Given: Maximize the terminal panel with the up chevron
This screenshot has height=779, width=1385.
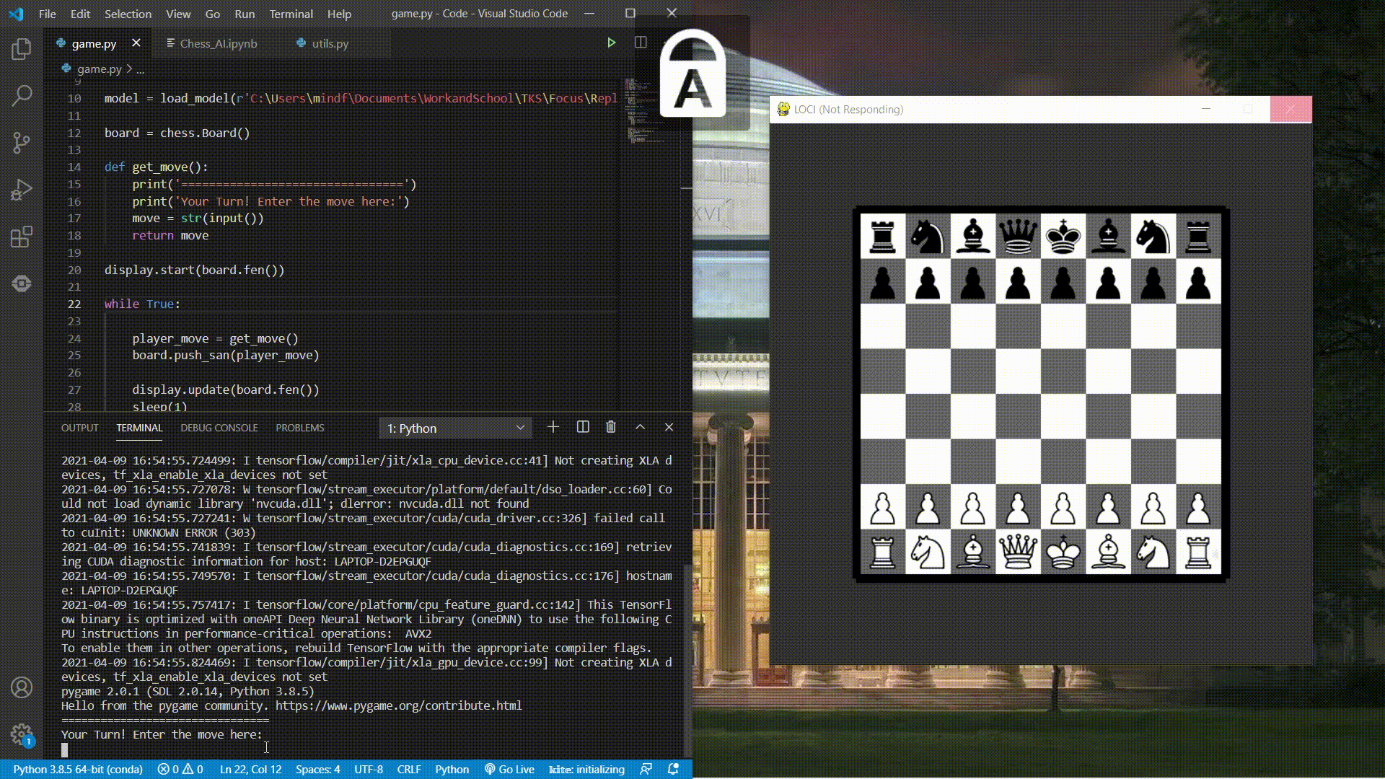Looking at the screenshot, I should pyautogui.click(x=640, y=428).
